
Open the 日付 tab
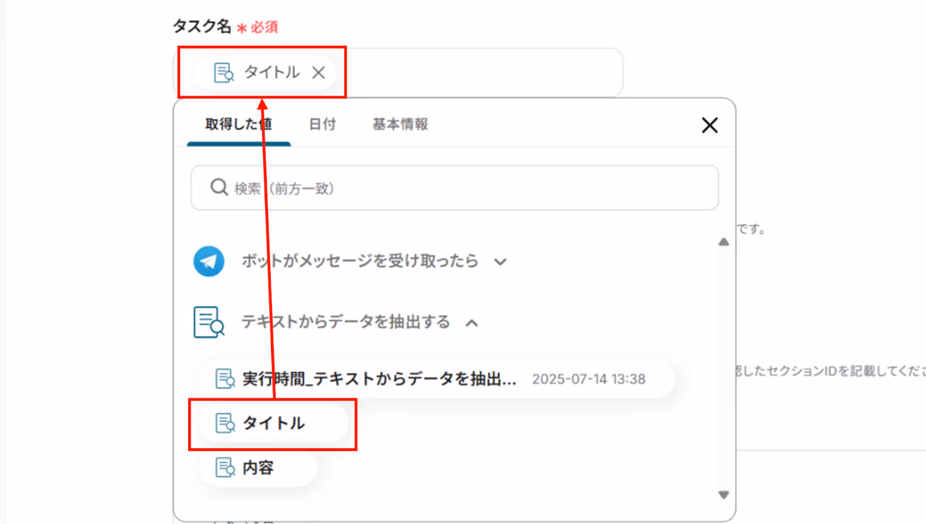click(x=322, y=124)
